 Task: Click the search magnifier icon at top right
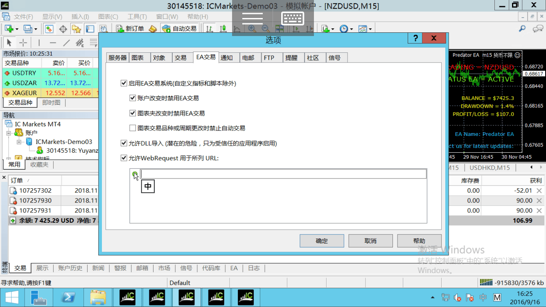pos(522,29)
